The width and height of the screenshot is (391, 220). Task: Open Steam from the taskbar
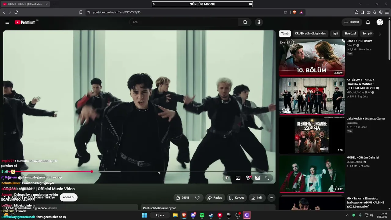211,215
